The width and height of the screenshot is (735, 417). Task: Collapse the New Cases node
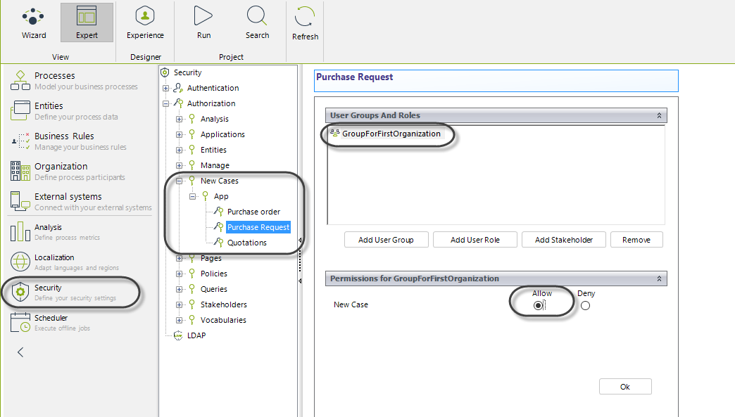point(179,181)
